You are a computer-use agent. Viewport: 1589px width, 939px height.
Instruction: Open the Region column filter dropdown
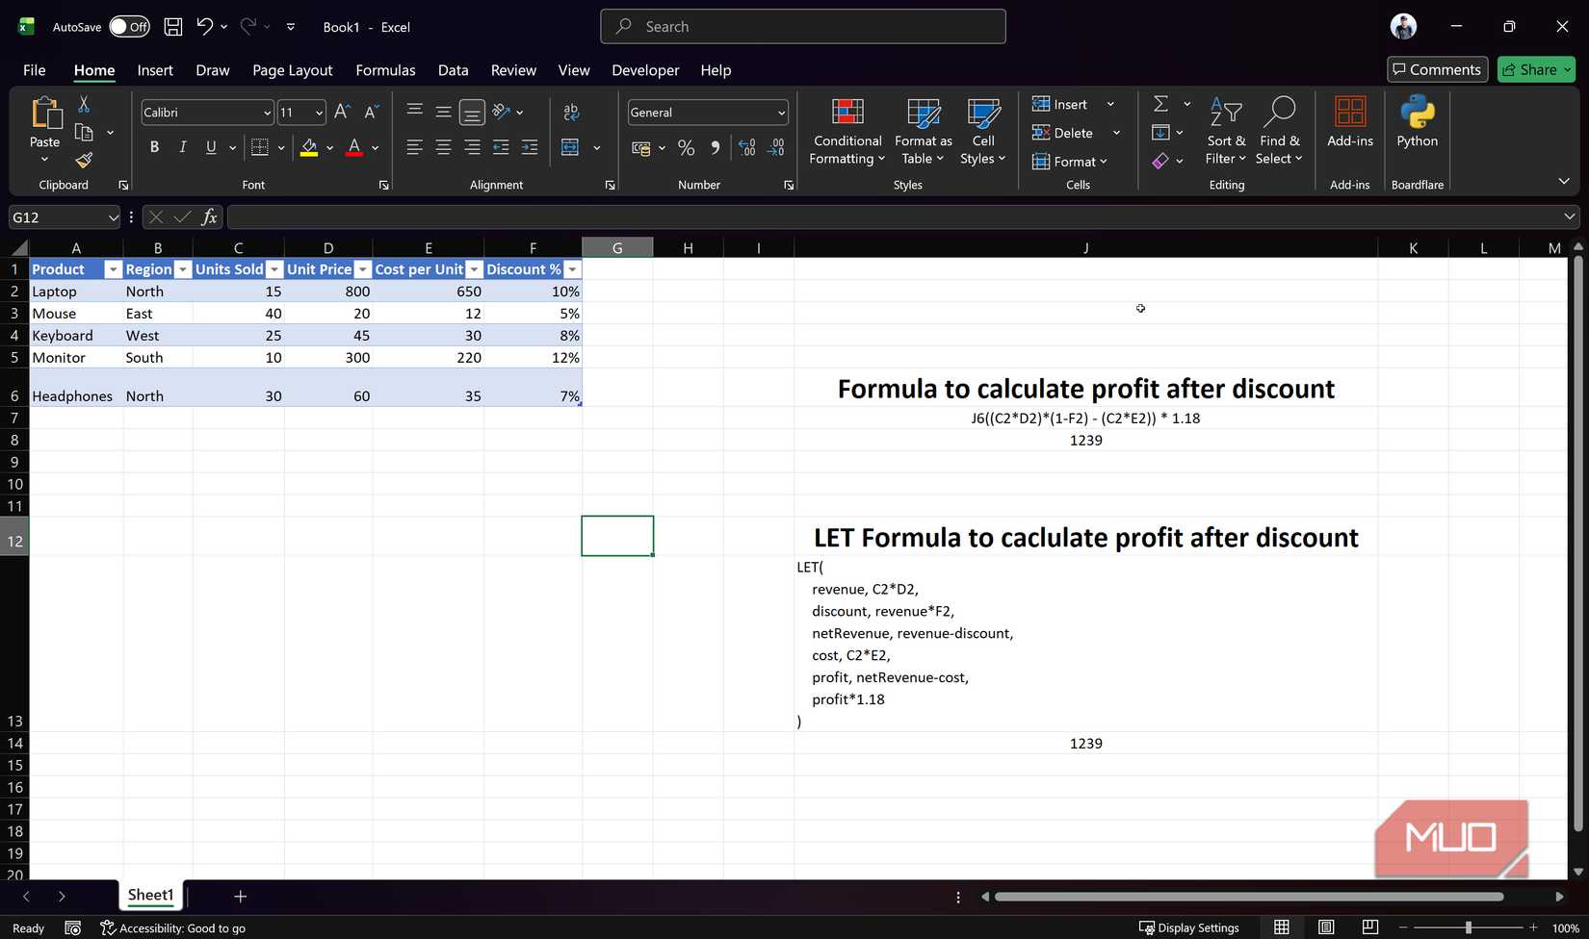click(x=181, y=269)
